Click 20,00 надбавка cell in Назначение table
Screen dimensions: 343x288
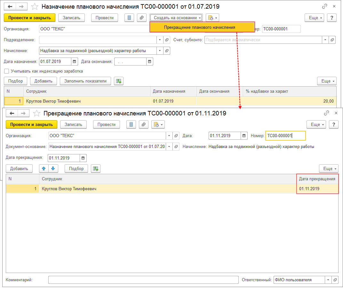coord(290,101)
